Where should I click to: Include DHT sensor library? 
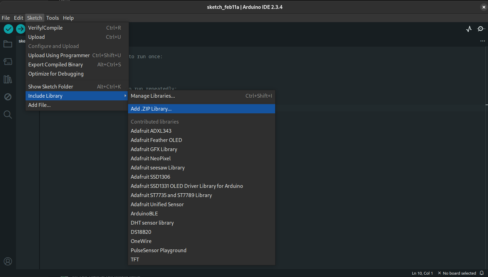[x=202, y=223]
